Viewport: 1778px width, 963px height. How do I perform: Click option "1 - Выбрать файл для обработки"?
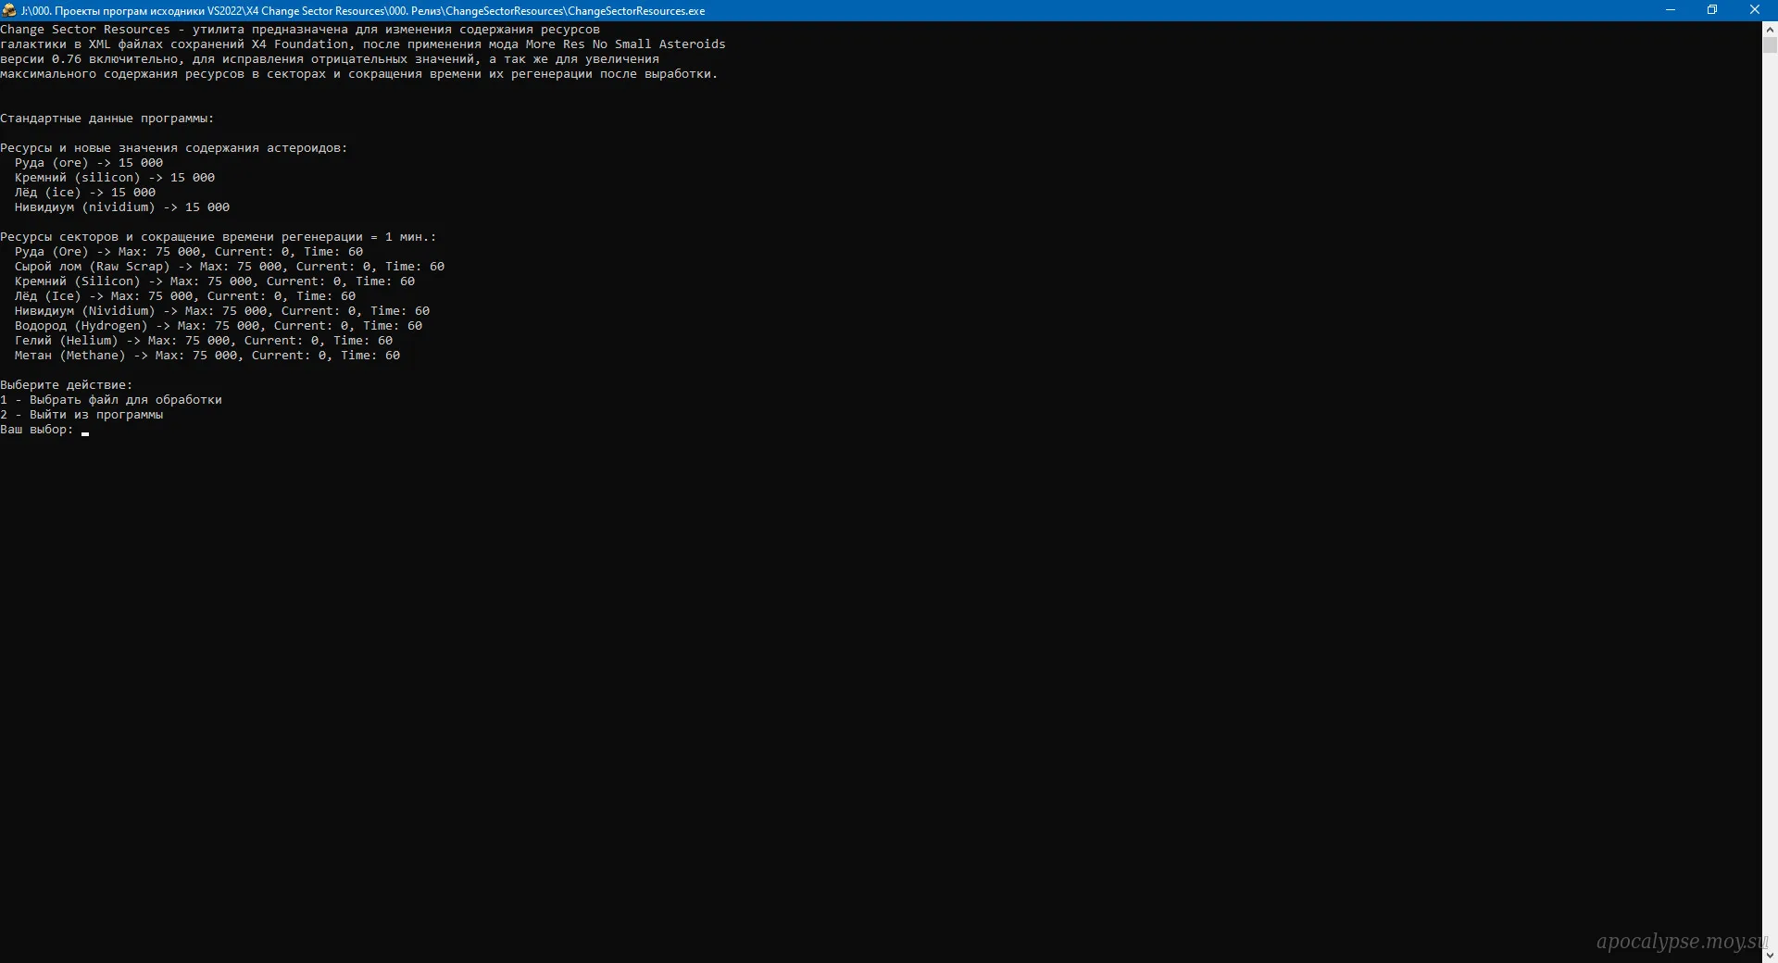point(111,400)
